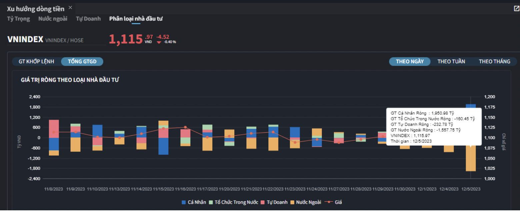Switch to Tỷ Trọng tab
Image resolution: width=520 pixels, height=212 pixels.
point(18,19)
